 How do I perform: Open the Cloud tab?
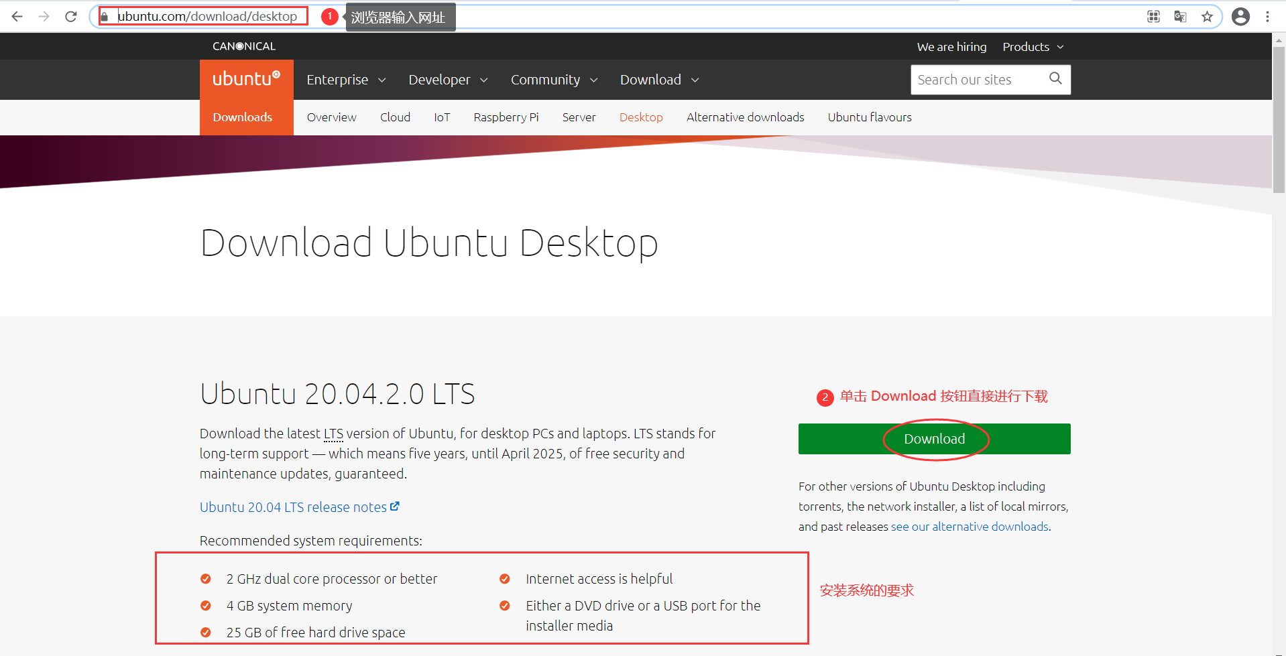click(x=395, y=117)
